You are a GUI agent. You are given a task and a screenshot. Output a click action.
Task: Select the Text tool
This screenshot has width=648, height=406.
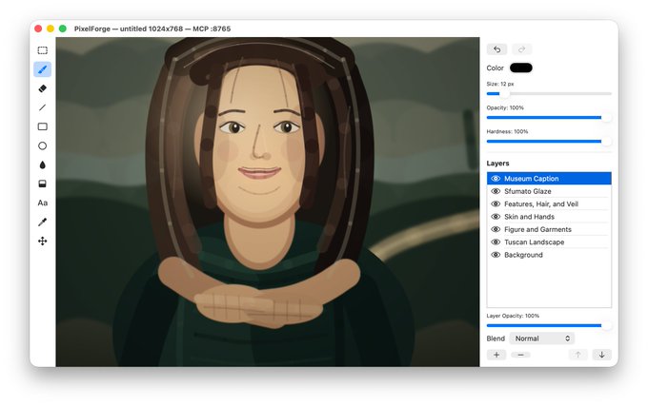(x=43, y=203)
